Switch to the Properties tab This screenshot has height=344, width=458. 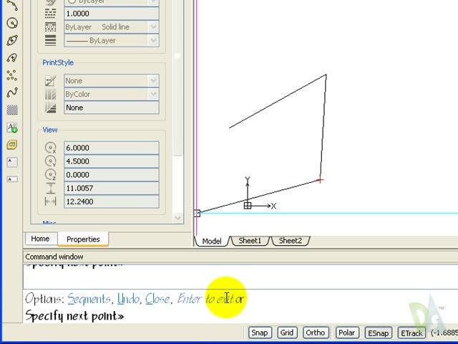tap(83, 239)
